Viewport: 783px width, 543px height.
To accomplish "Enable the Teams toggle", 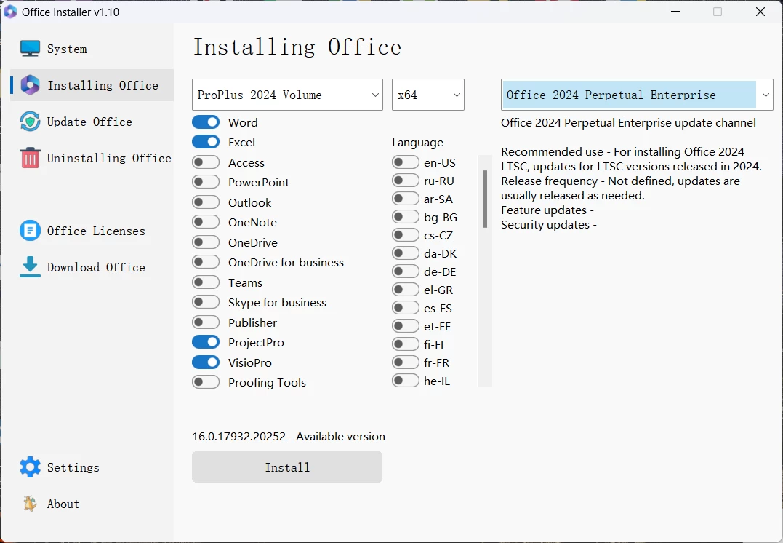I will click(x=206, y=282).
